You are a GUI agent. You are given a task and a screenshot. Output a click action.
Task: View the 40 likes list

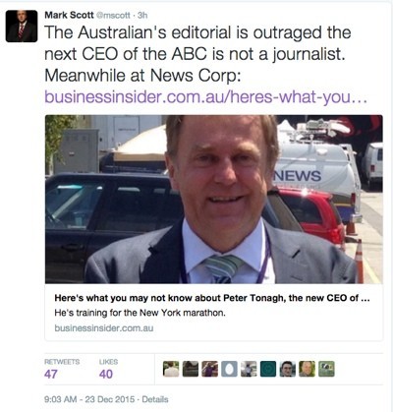pyautogui.click(x=108, y=369)
